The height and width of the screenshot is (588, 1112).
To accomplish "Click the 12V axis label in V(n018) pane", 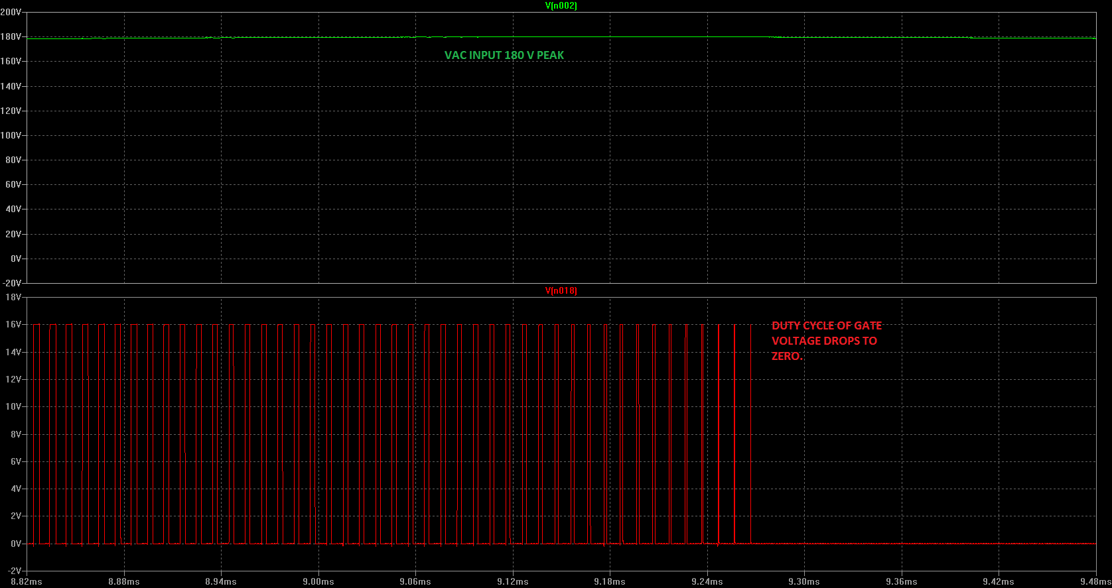I will [13, 379].
